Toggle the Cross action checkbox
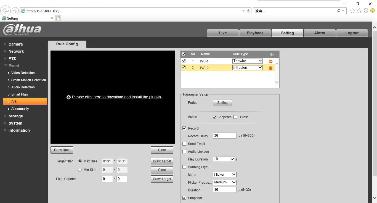 click(x=235, y=117)
